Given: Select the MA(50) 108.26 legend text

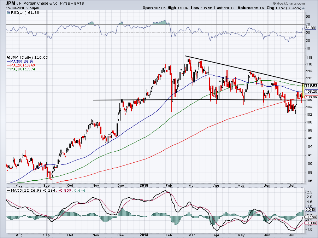Looking at the screenshot, I should [x=22, y=61].
